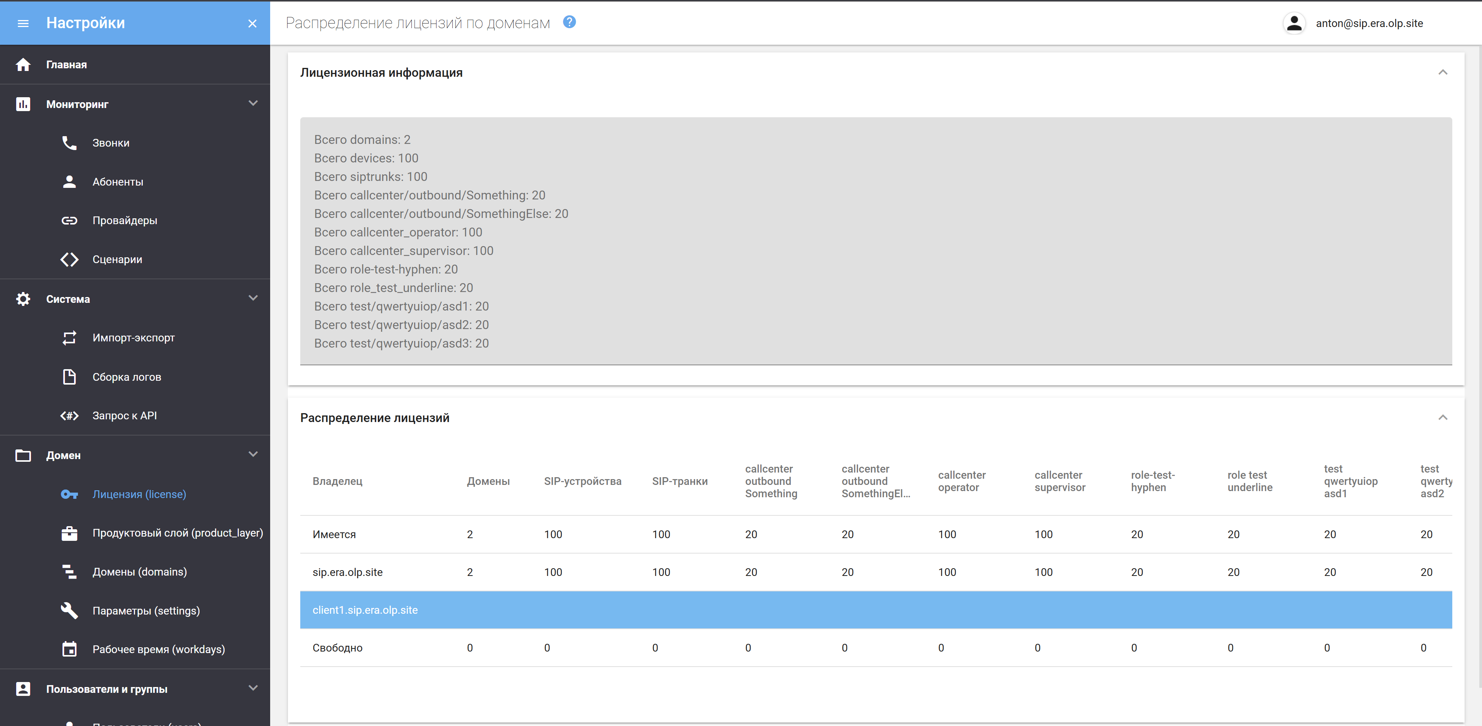Collapse the Распределение лицензий panel
The height and width of the screenshot is (726, 1482).
(x=1442, y=418)
